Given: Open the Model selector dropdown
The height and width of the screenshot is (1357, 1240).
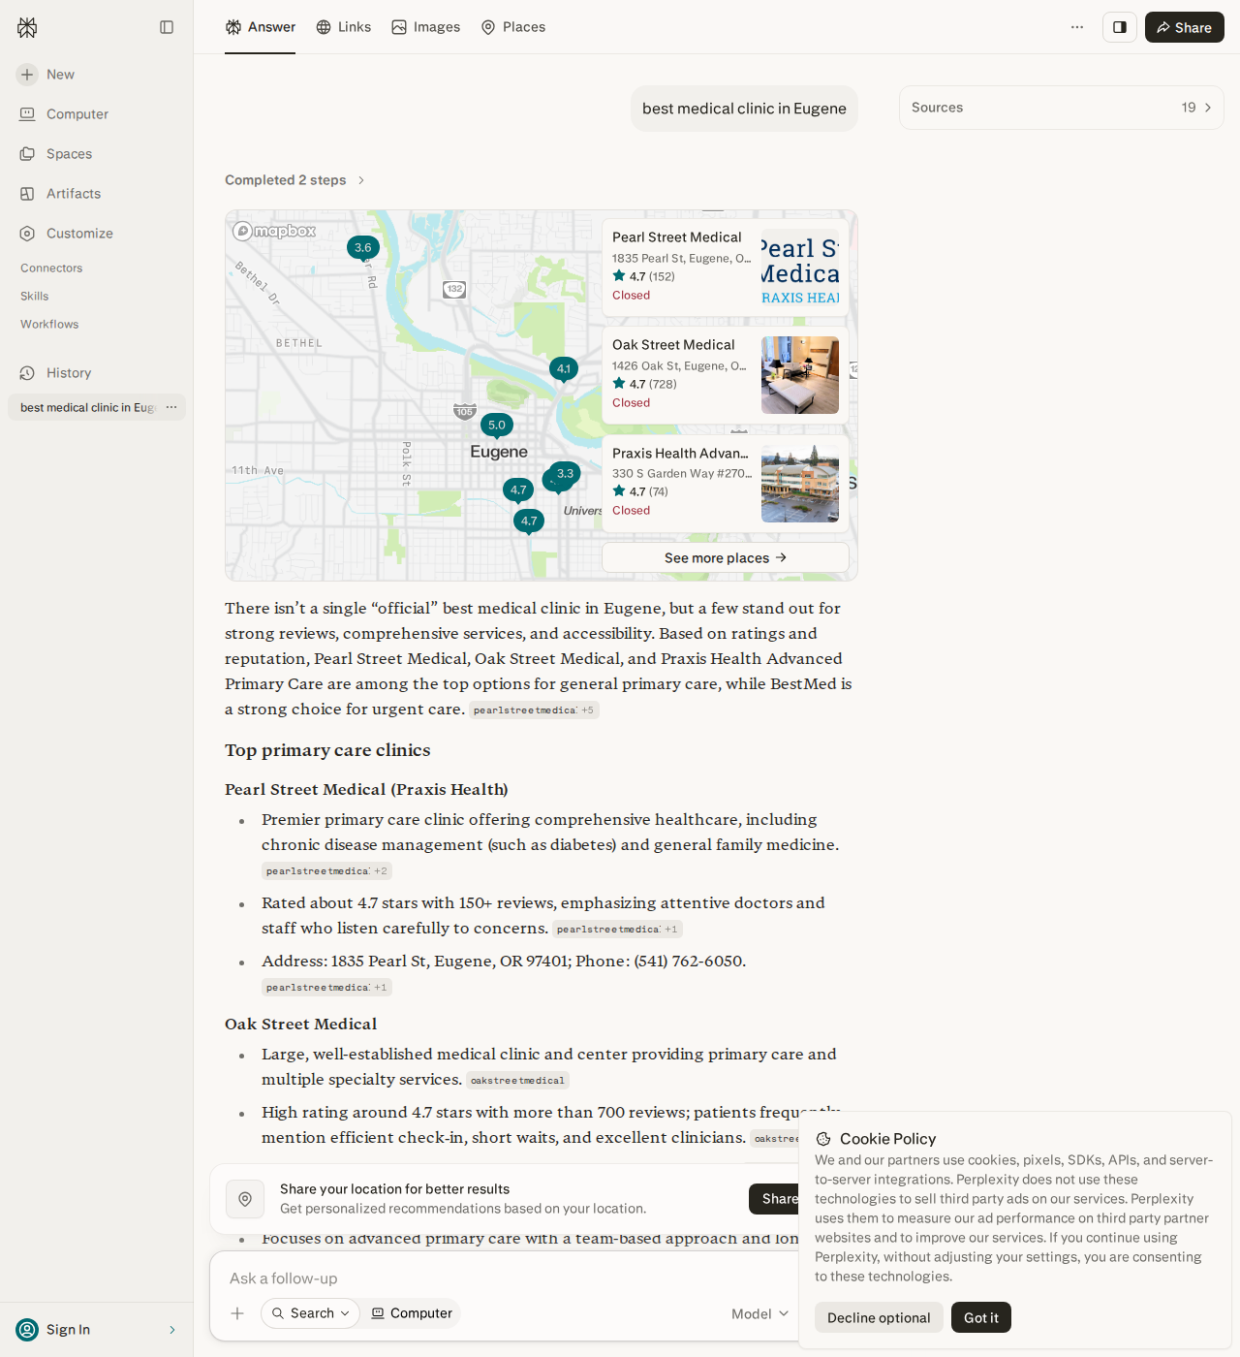Looking at the screenshot, I should click(760, 1313).
